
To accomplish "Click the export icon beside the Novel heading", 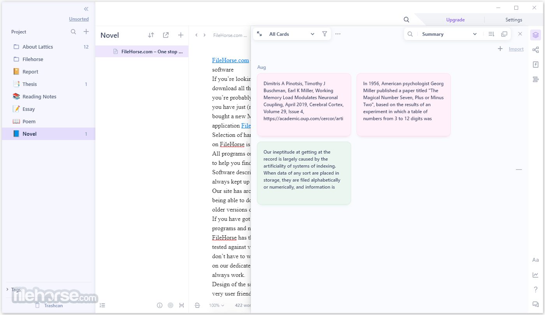I will (x=166, y=35).
